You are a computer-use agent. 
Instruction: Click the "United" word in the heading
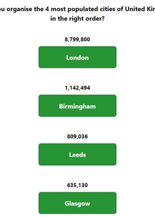pyautogui.click(x=135, y=9)
